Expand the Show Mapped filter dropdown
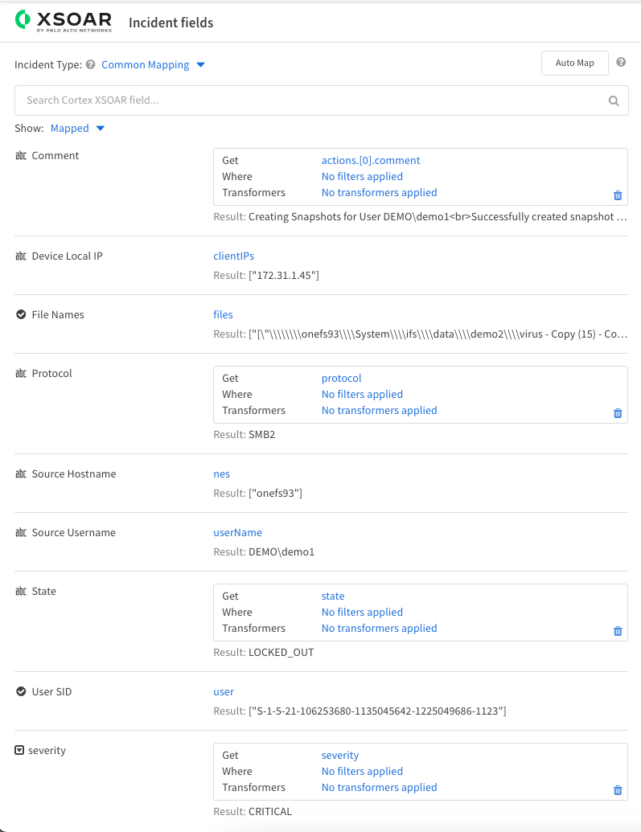 coord(77,129)
